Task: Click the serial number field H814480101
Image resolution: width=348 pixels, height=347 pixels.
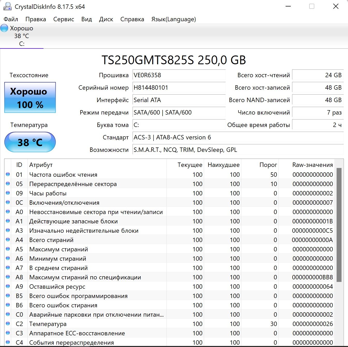Action: click(179, 88)
